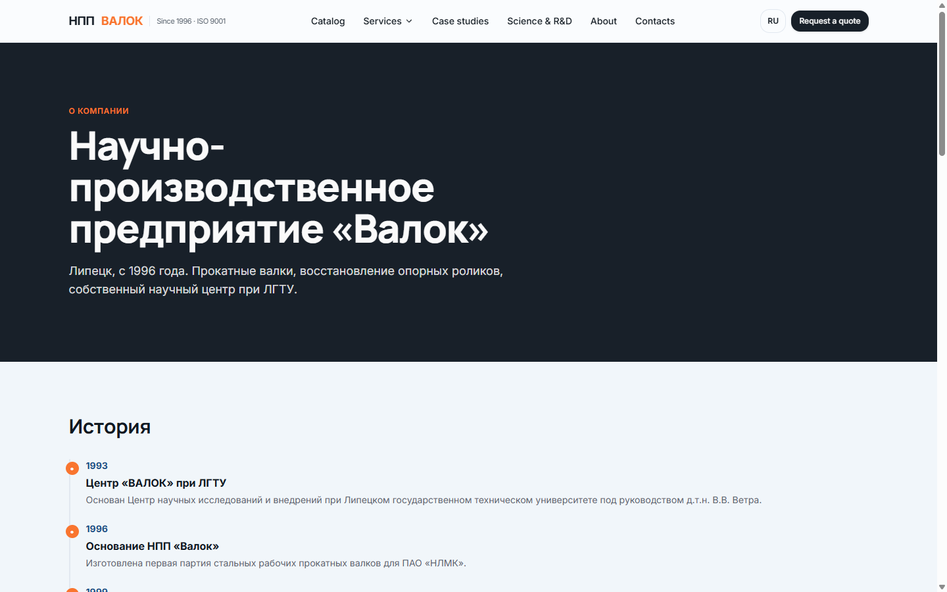Click the heading Центр «ВАЛОК» при ЛГТУ
Image resolution: width=947 pixels, height=592 pixels.
pos(156,483)
